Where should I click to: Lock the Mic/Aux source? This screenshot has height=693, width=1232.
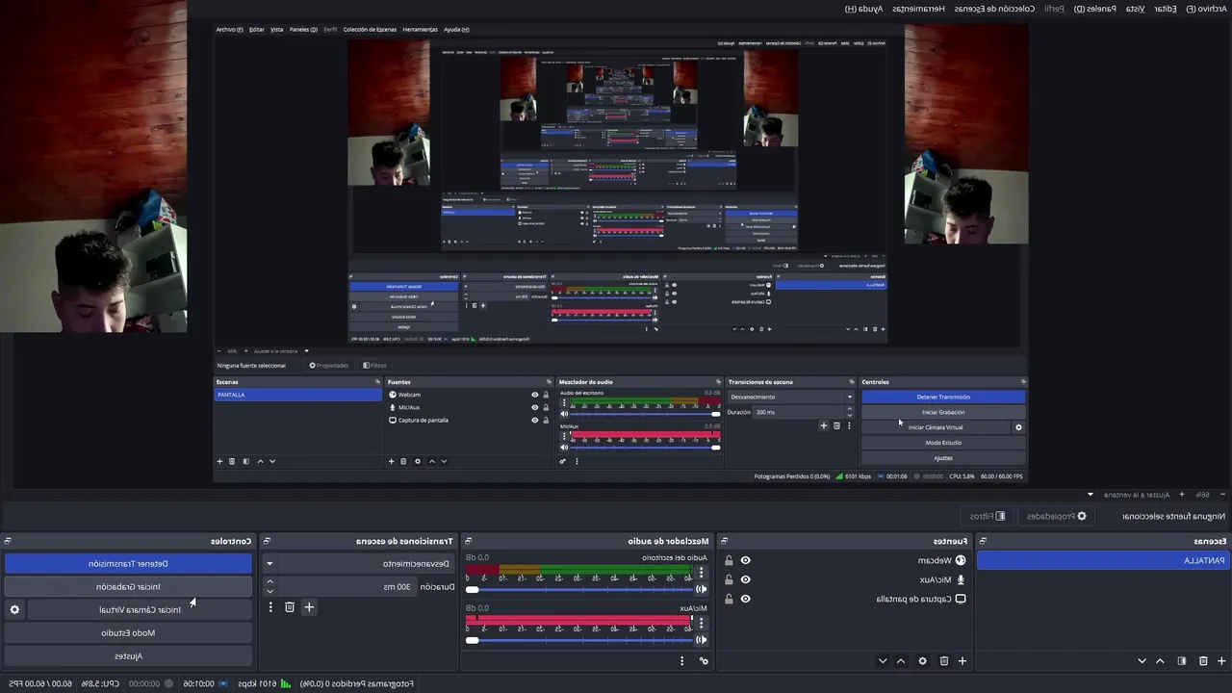(729, 579)
